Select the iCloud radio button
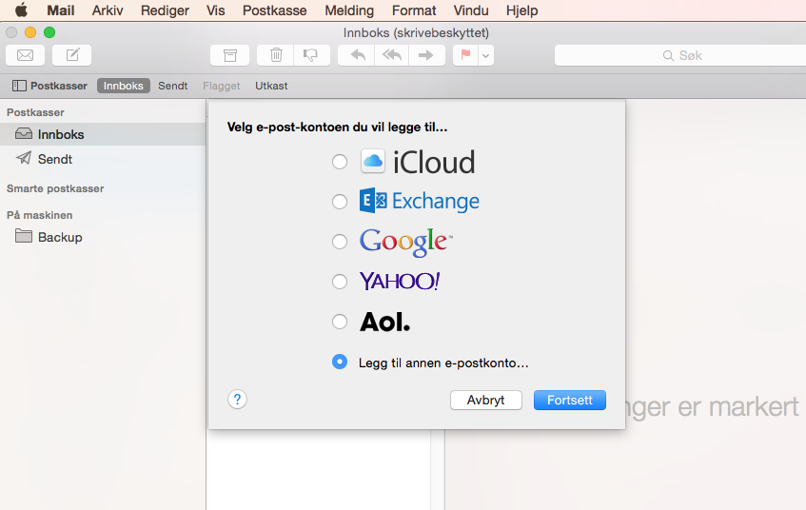 [x=340, y=162]
